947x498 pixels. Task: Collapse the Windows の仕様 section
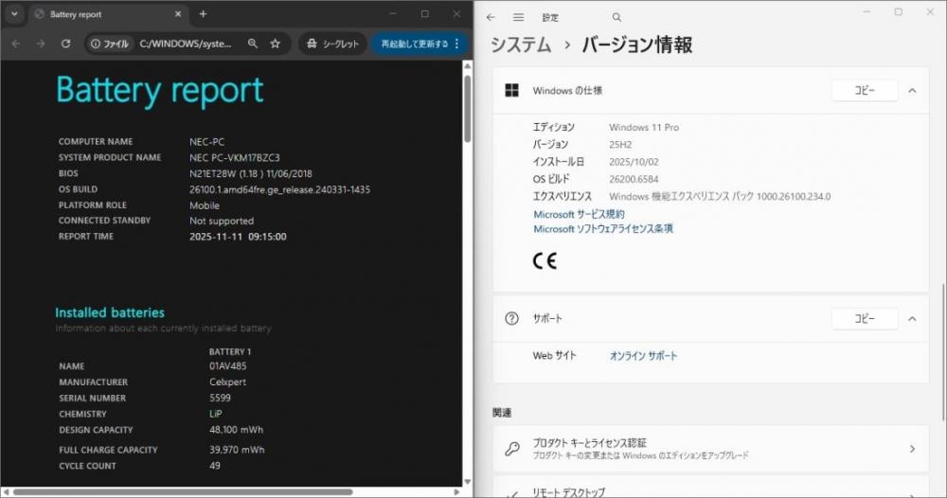pos(913,91)
